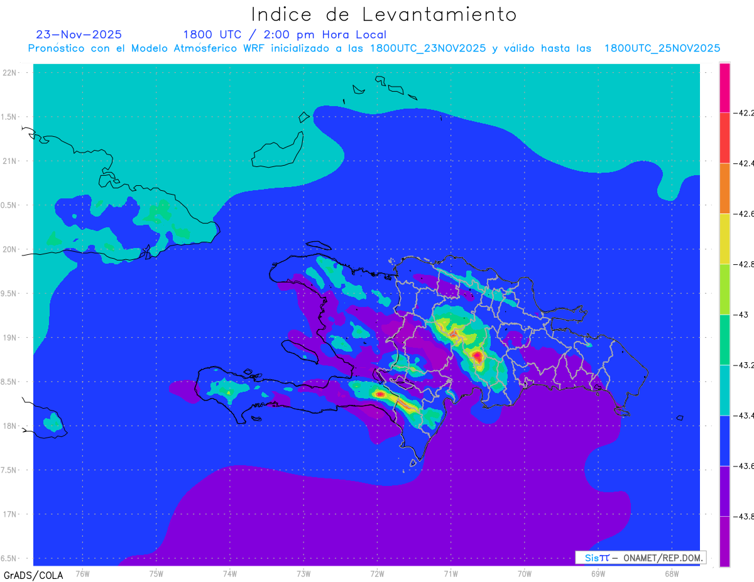Click the '-42.2' colorbar value
The width and height of the screenshot is (754, 582).
point(744,113)
